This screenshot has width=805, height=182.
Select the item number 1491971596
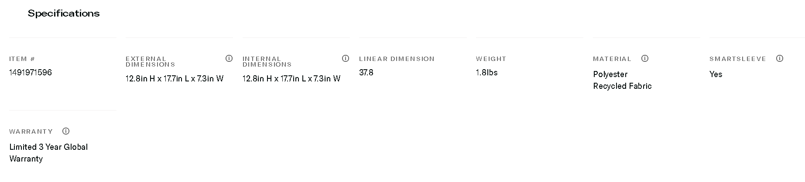coord(31,73)
